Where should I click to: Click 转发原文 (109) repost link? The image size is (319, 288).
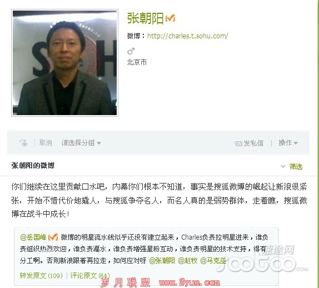click(x=41, y=276)
